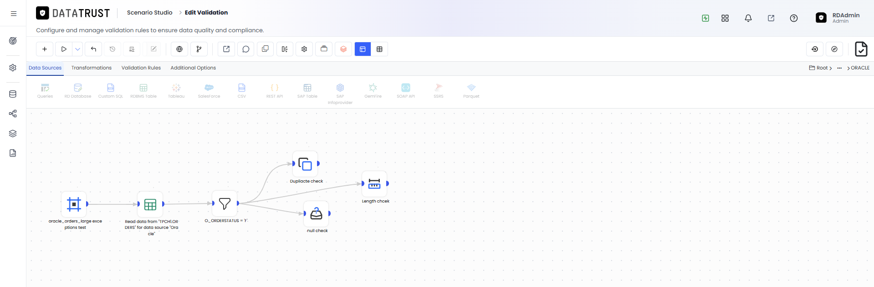Screen dimensions: 874x287
Task: Select the RDBMS Table data source
Action: coord(143,91)
